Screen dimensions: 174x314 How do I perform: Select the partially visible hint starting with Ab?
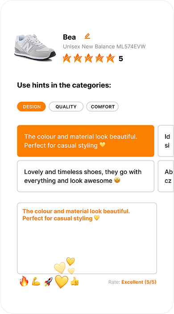pos(166,176)
